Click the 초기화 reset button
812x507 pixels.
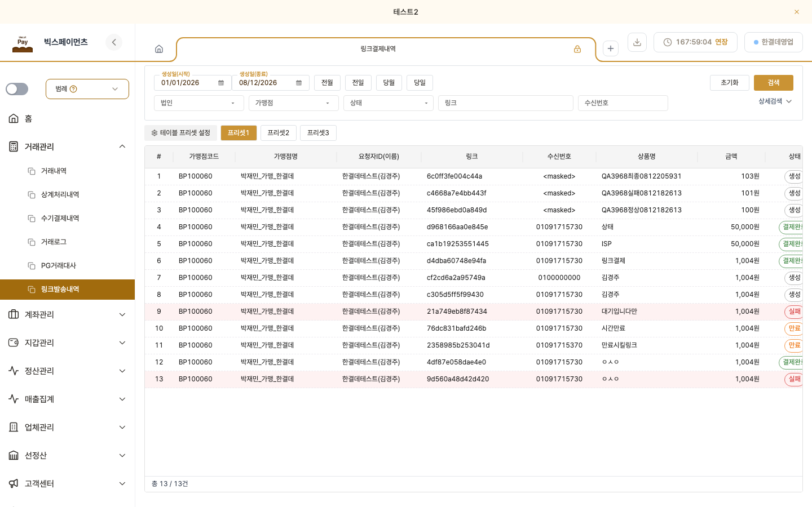click(730, 83)
